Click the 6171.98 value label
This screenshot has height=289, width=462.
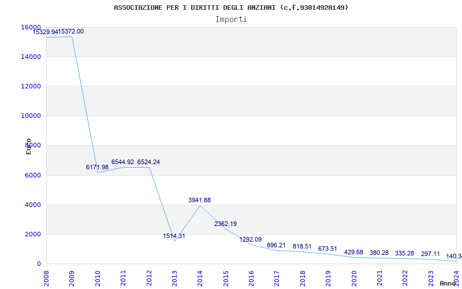click(97, 167)
